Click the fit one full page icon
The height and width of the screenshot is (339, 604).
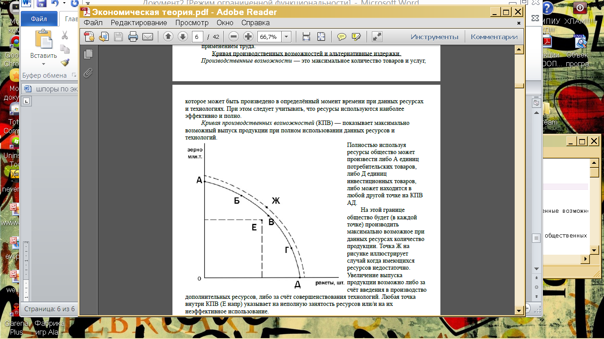point(321,37)
